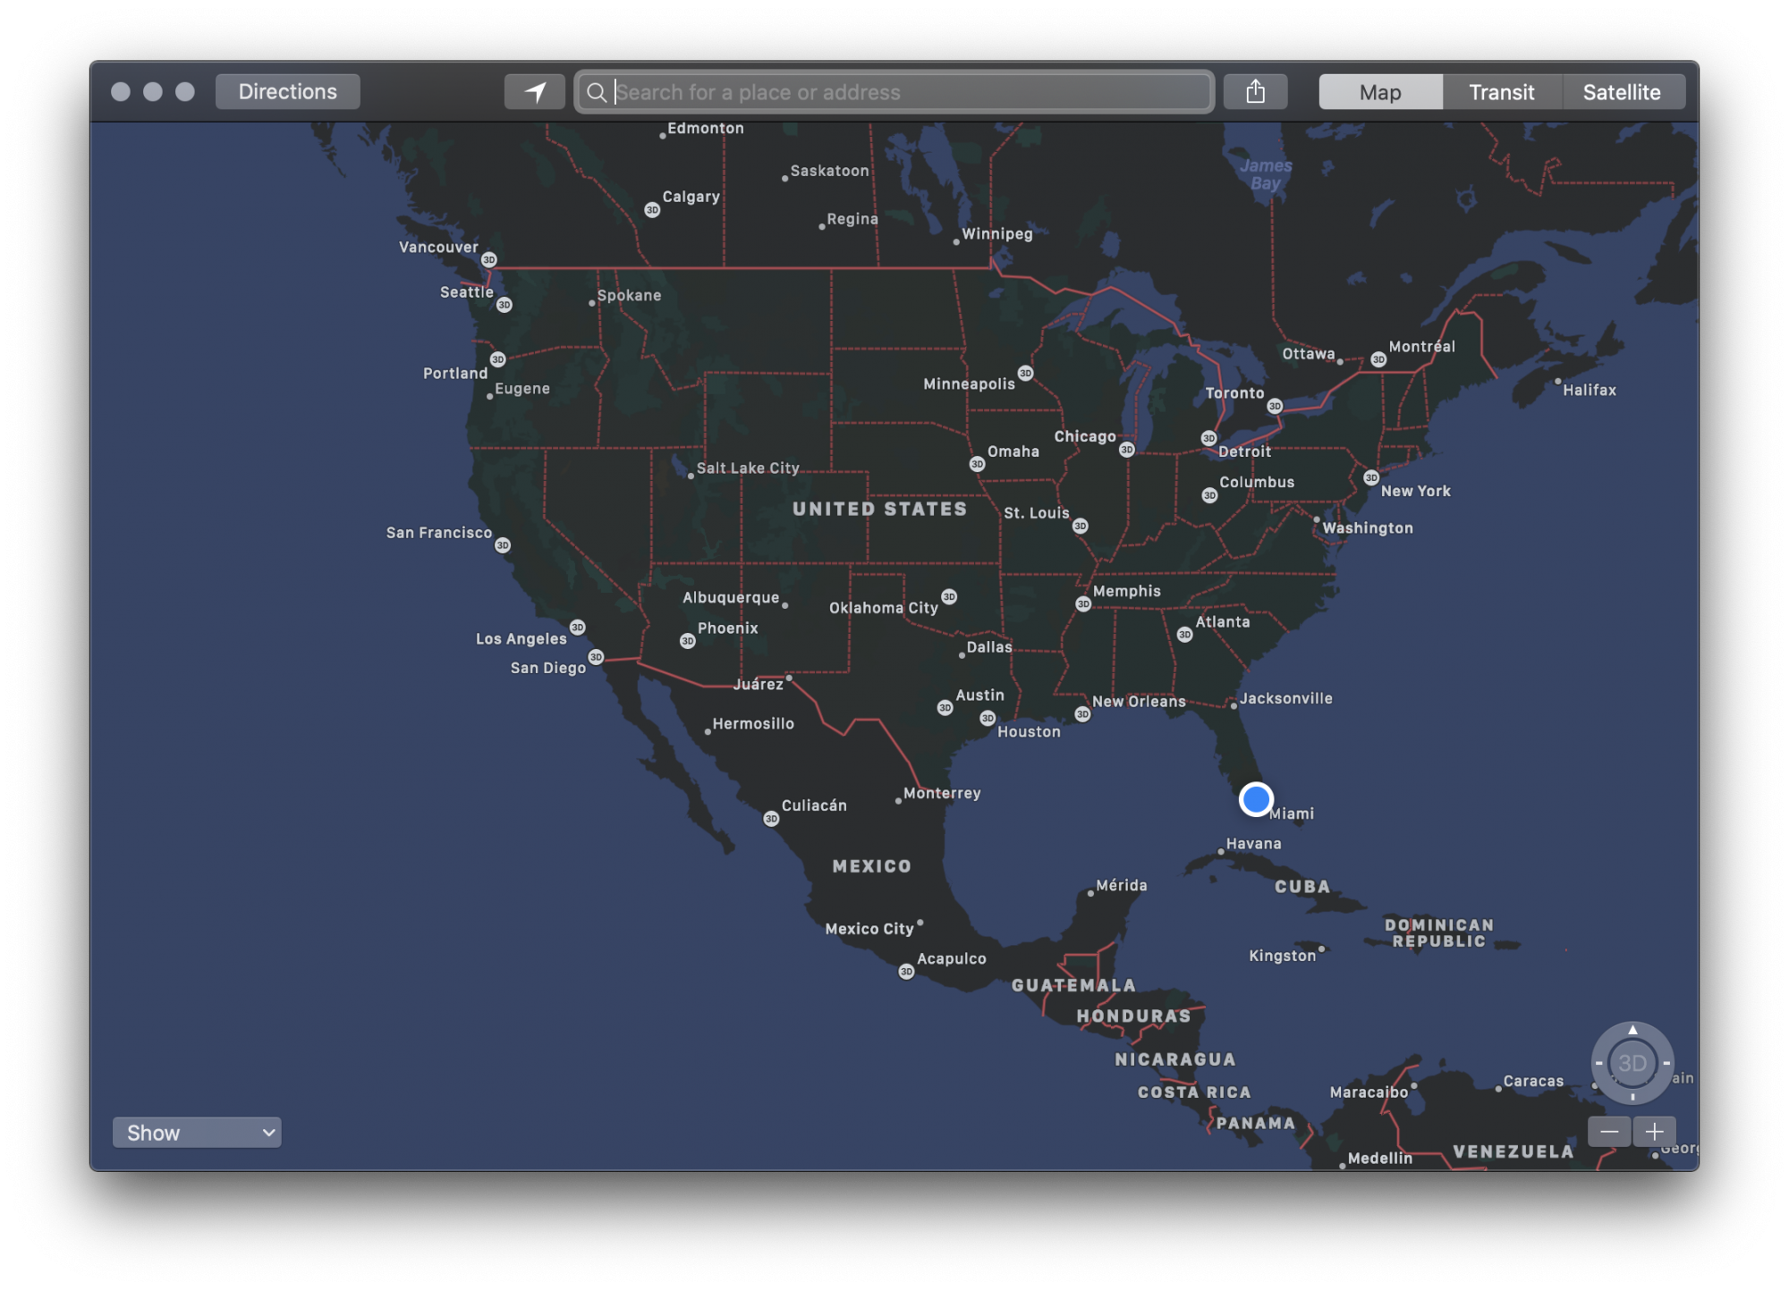Click the 3D badge beside Phoenix
This screenshot has height=1290, width=1789.
[x=687, y=641]
